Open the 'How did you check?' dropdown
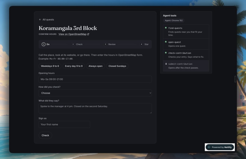The image size is (246, 159). pyautogui.click(x=95, y=93)
